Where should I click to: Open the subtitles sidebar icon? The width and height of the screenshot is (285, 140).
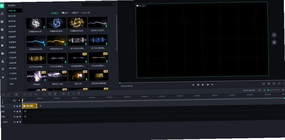coord(2,29)
